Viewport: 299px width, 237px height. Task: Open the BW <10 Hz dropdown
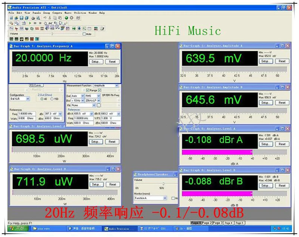pyautogui.click(x=83, y=100)
